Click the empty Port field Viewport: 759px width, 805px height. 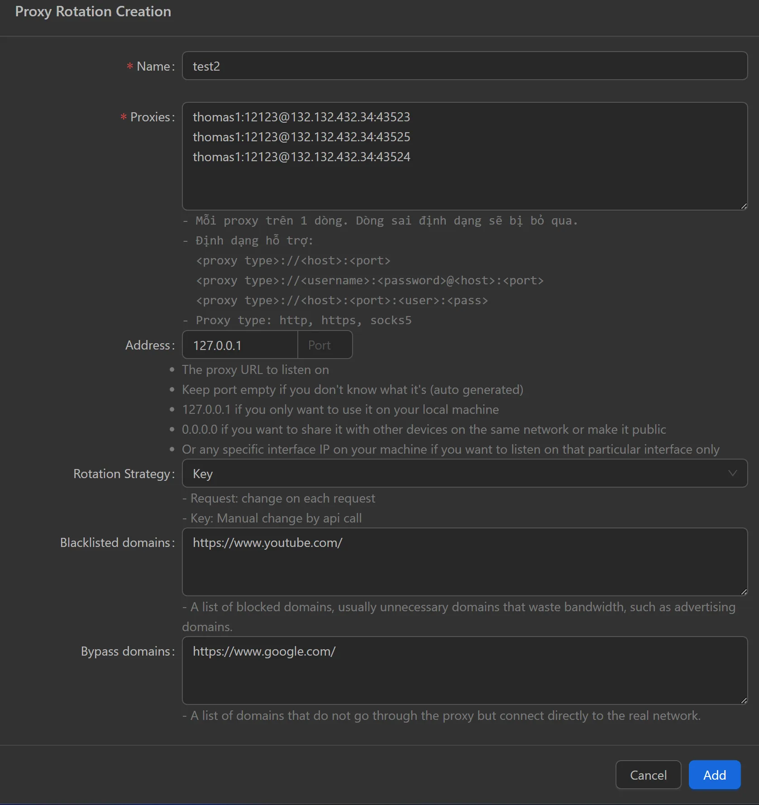(x=325, y=345)
